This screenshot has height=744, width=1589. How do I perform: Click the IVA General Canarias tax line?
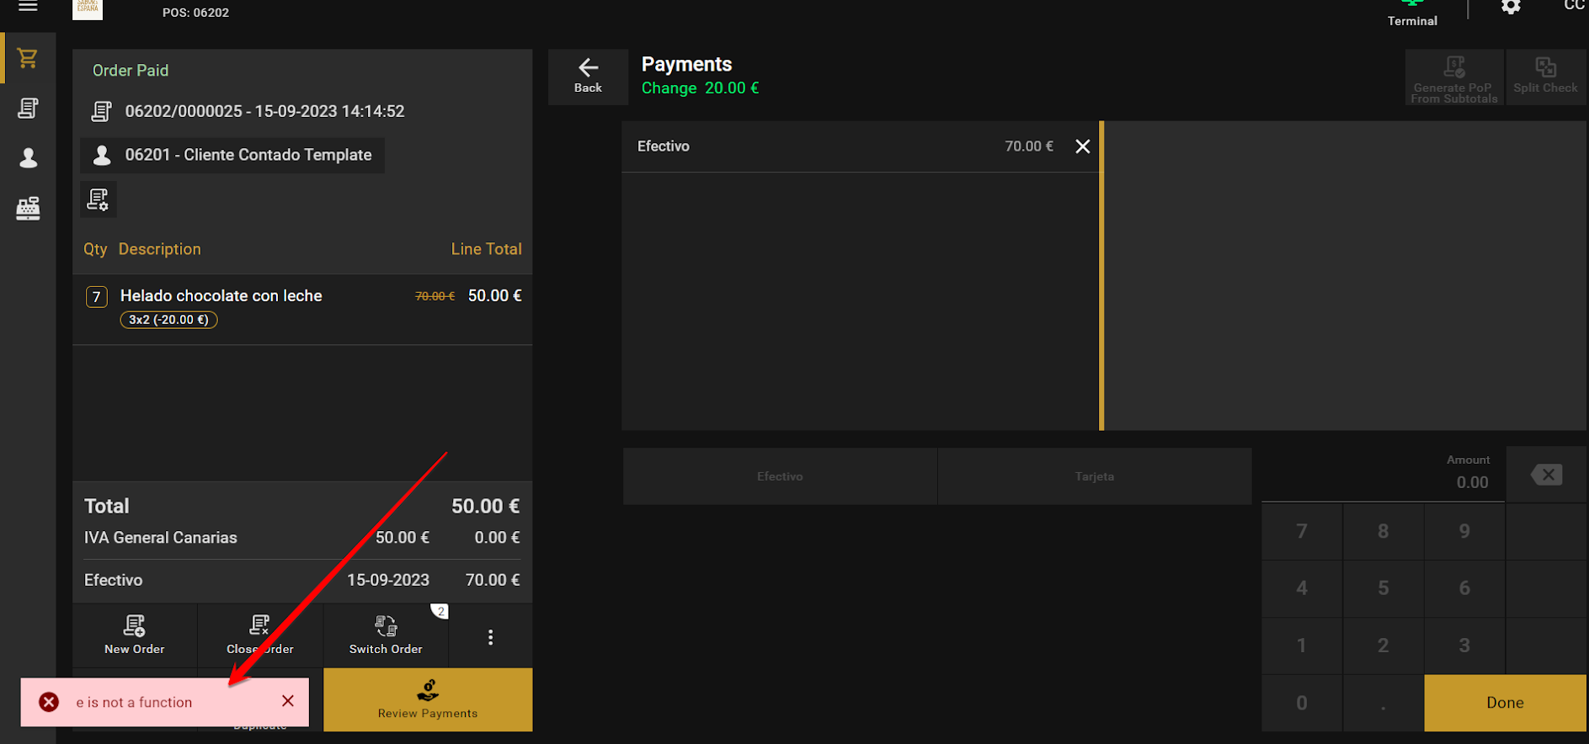click(x=302, y=538)
